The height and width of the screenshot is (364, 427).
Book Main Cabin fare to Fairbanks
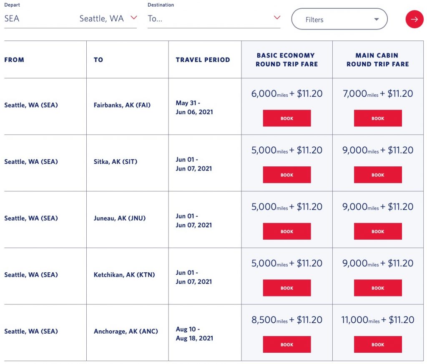pos(378,118)
